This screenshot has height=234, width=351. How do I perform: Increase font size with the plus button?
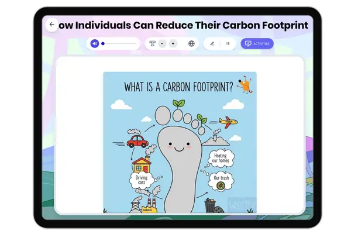click(173, 43)
